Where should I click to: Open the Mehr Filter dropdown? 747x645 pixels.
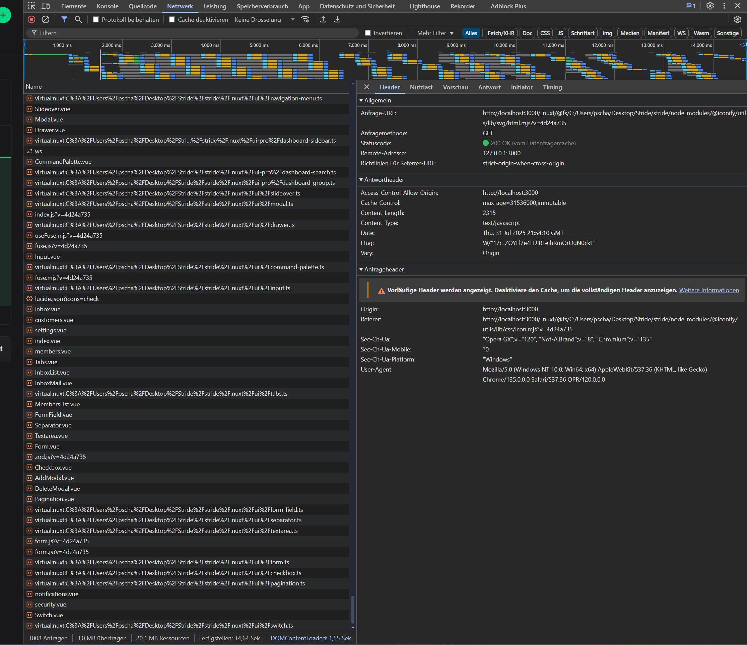point(435,33)
